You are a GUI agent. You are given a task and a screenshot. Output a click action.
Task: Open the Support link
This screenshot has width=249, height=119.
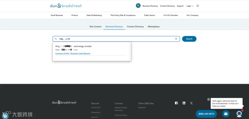coord(180,6)
